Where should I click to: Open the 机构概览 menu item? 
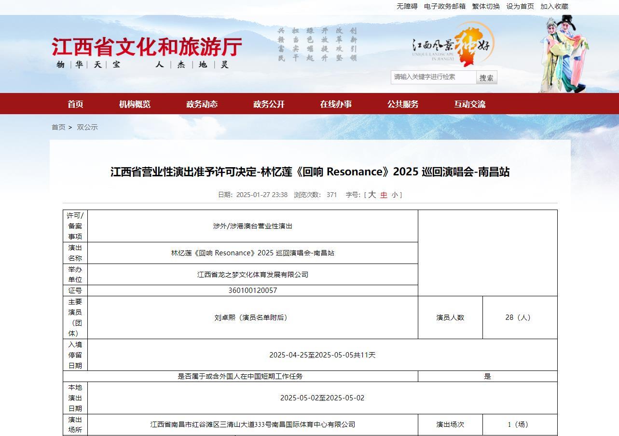135,104
